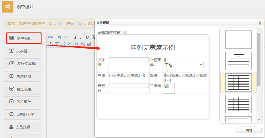Toggle superscript formatting
Image resolution: width=265 pixels, height=138 pixels.
[x=70, y=43]
